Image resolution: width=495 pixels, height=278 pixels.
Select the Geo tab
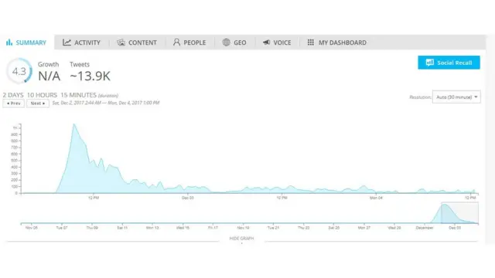tap(234, 42)
